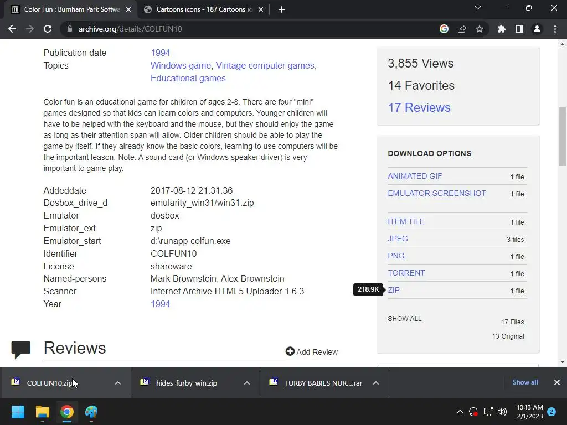Screen dimensions: 567x425
Task: Click 3,855 Views text
Action: coord(421,63)
